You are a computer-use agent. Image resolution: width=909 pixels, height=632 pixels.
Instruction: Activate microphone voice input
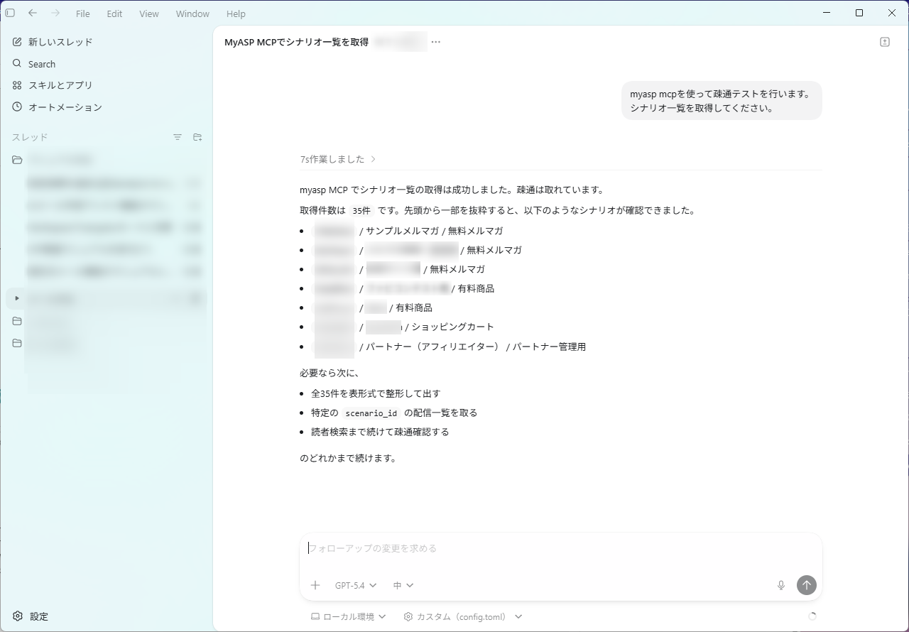(780, 585)
